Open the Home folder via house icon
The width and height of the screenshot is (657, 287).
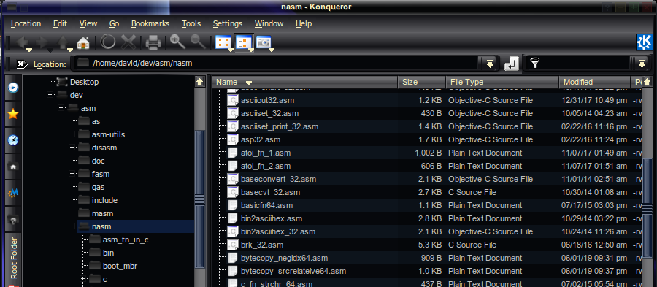(x=83, y=43)
